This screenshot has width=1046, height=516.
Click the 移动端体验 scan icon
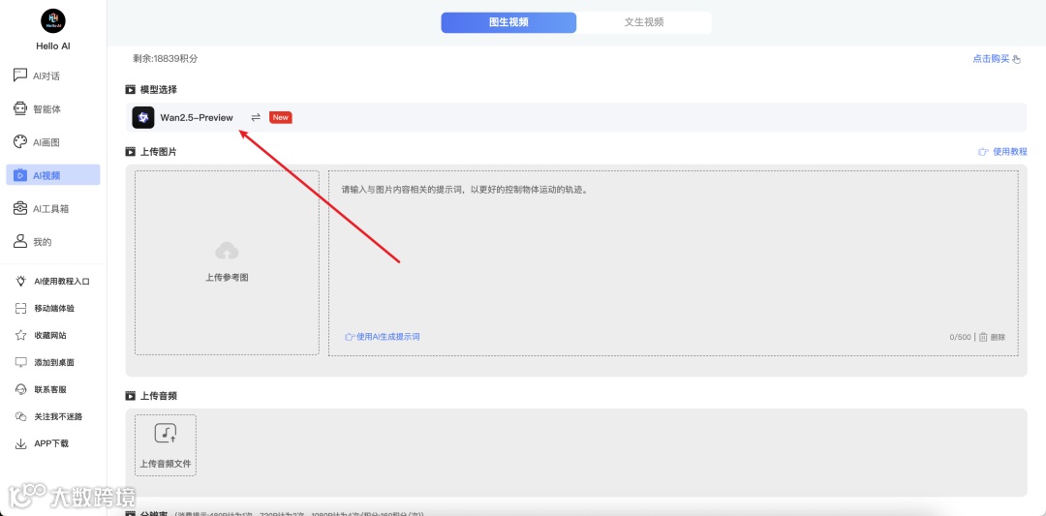(x=20, y=308)
